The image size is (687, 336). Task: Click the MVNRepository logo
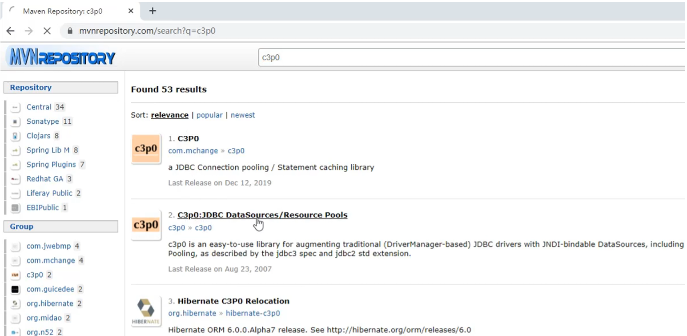[61, 57]
